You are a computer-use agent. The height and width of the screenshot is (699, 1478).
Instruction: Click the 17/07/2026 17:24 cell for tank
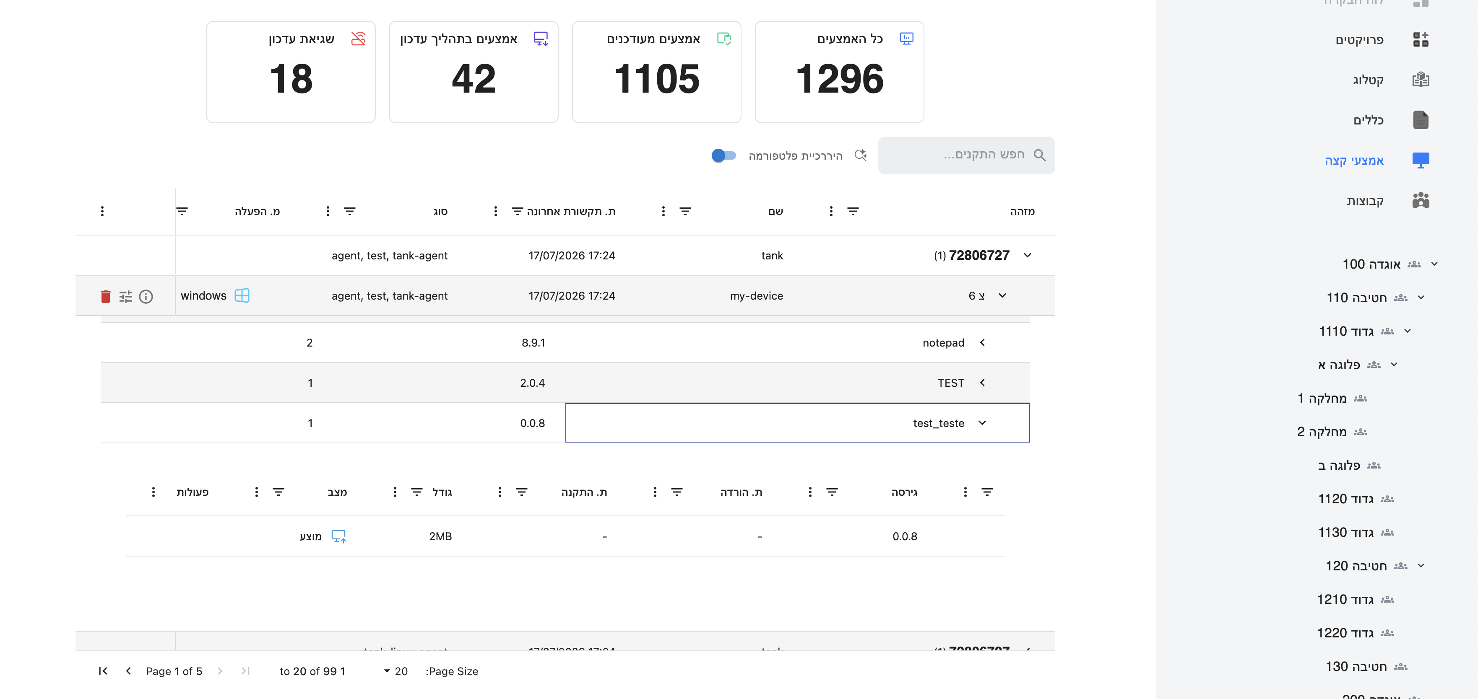572,256
